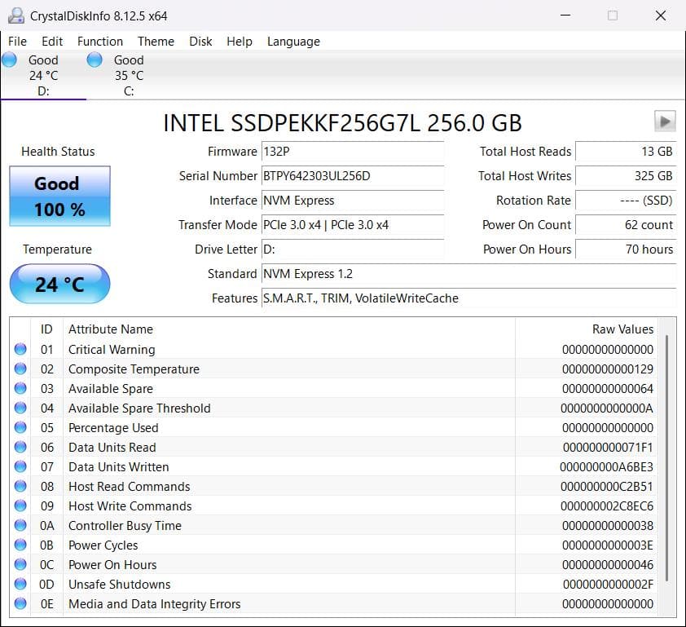
Task: Click the status light beside Power Cycles
Action: point(20,545)
